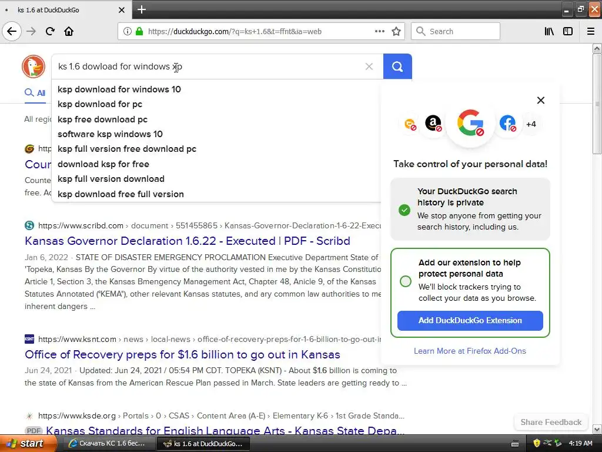Click the blocked Amazon tracker icon
602x452 pixels.
point(433,124)
